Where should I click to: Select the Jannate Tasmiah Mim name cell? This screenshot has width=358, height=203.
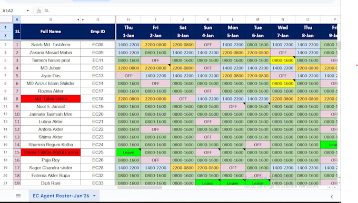point(51,114)
